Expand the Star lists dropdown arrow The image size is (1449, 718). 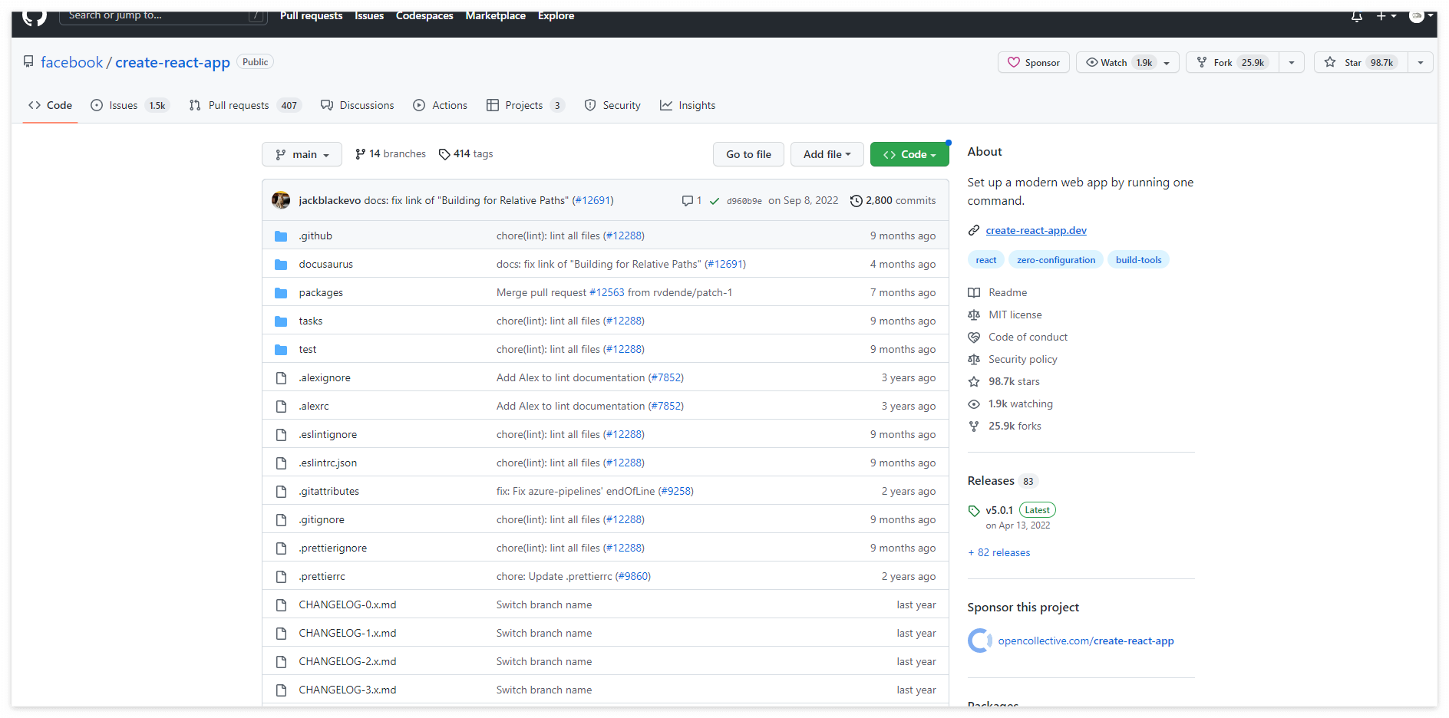pos(1421,63)
